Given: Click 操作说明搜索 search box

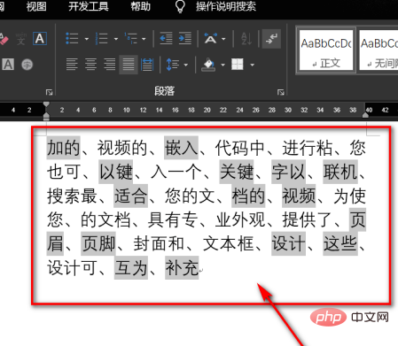Looking at the screenshot, I should [226, 6].
